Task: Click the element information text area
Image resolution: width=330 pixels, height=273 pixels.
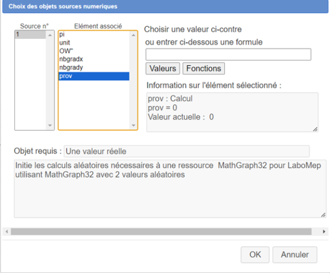Action: [x=232, y=112]
